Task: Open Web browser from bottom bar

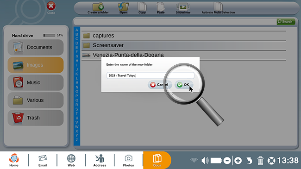Action: coord(71,160)
